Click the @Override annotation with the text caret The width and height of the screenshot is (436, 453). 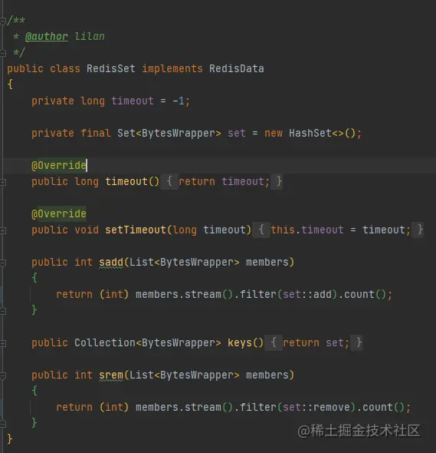(59, 166)
